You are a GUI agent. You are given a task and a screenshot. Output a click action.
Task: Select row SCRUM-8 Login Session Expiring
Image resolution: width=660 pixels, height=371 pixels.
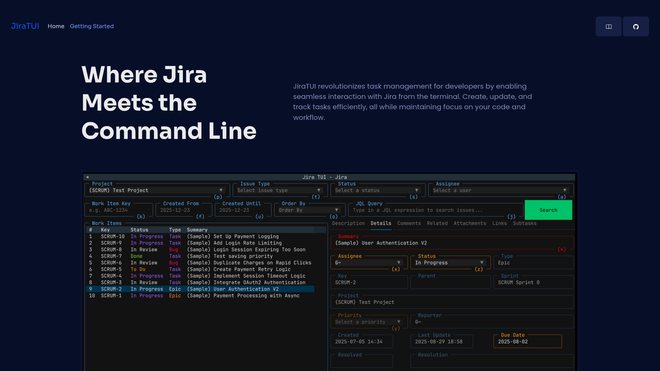pyautogui.click(x=200, y=249)
